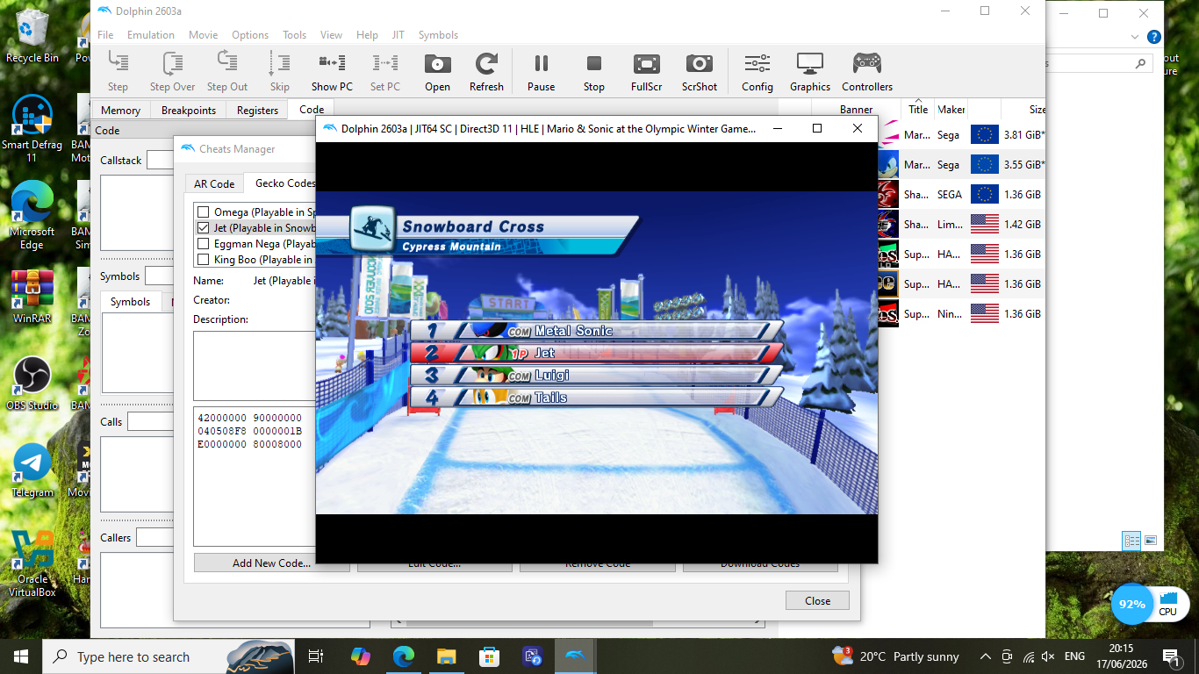Select the 3.81 GiB Sega game row
1199x674 pixels.
pos(960,135)
